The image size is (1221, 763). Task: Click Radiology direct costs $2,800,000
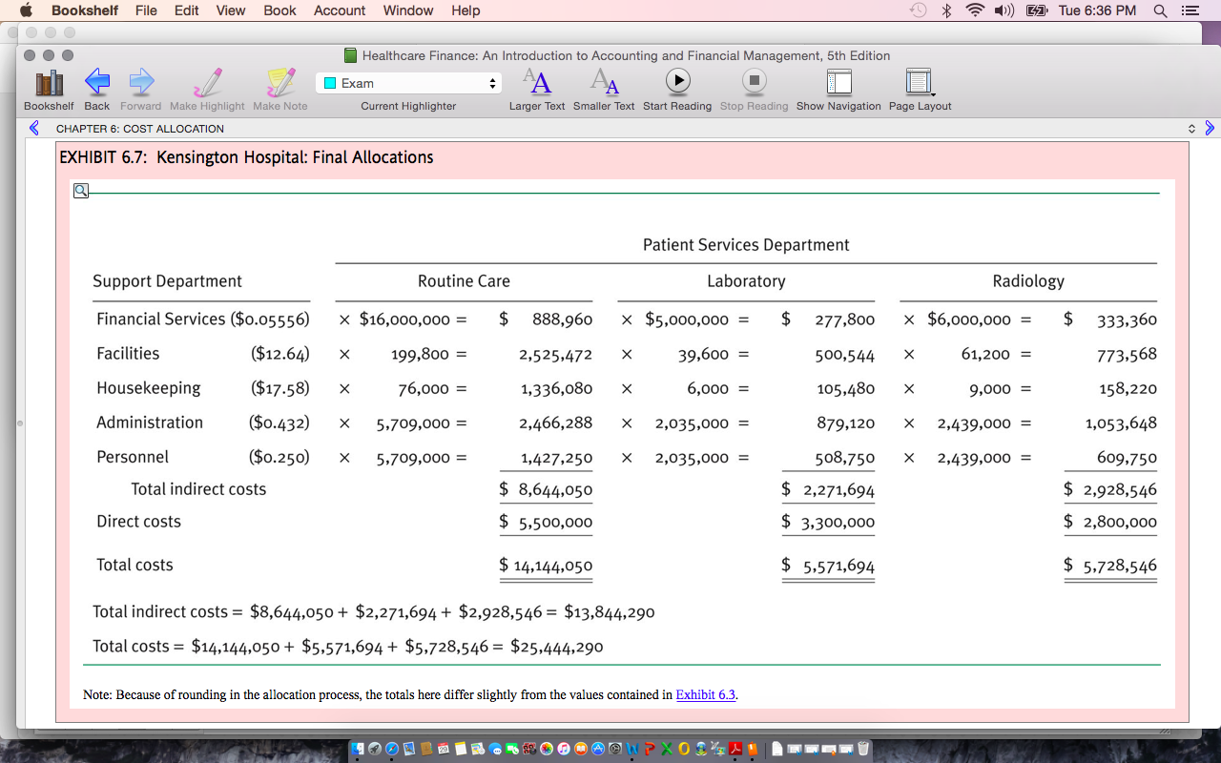tap(1110, 522)
